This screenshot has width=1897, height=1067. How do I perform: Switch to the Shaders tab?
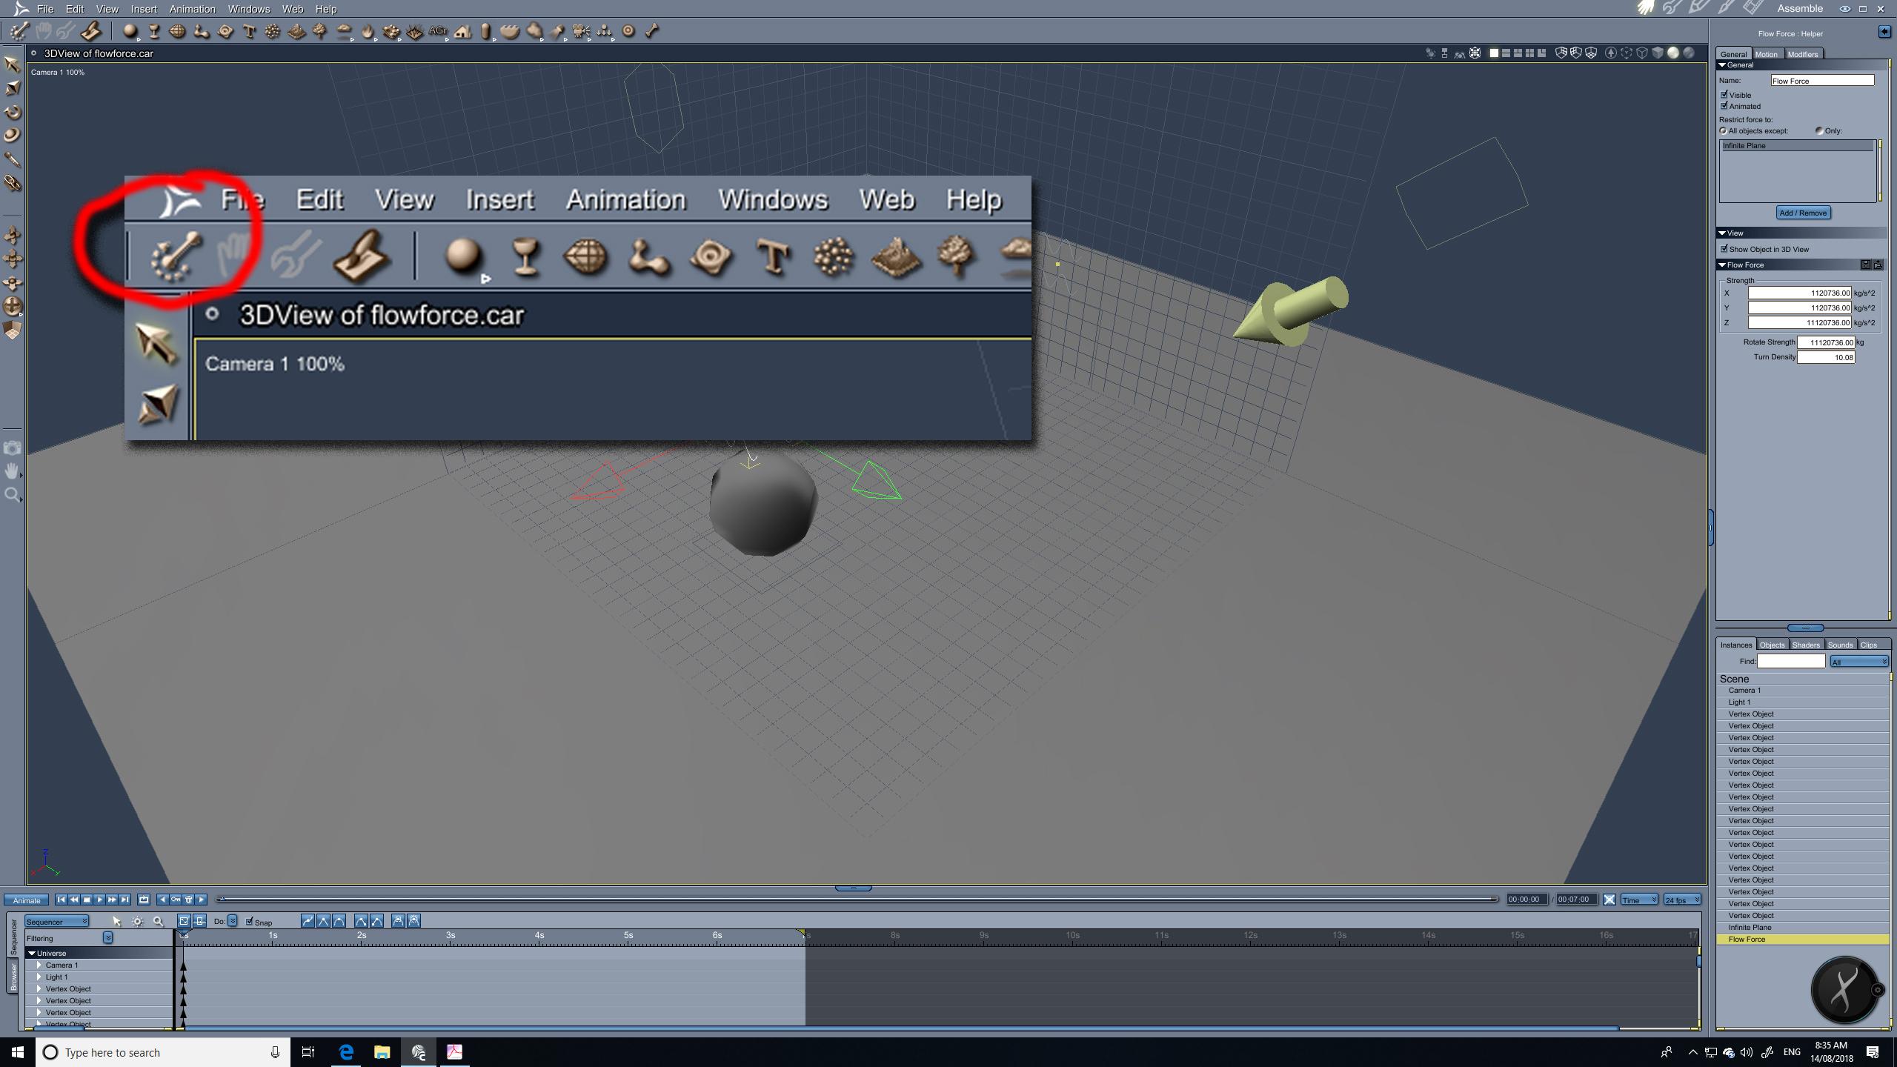pos(1806,645)
